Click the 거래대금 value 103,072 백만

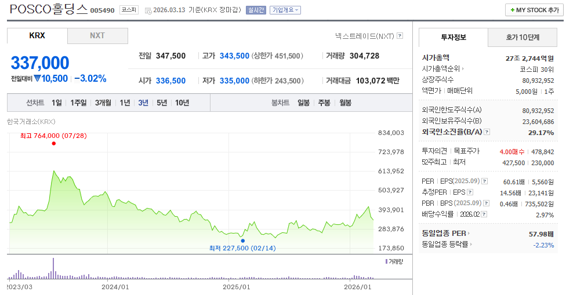tap(378, 81)
